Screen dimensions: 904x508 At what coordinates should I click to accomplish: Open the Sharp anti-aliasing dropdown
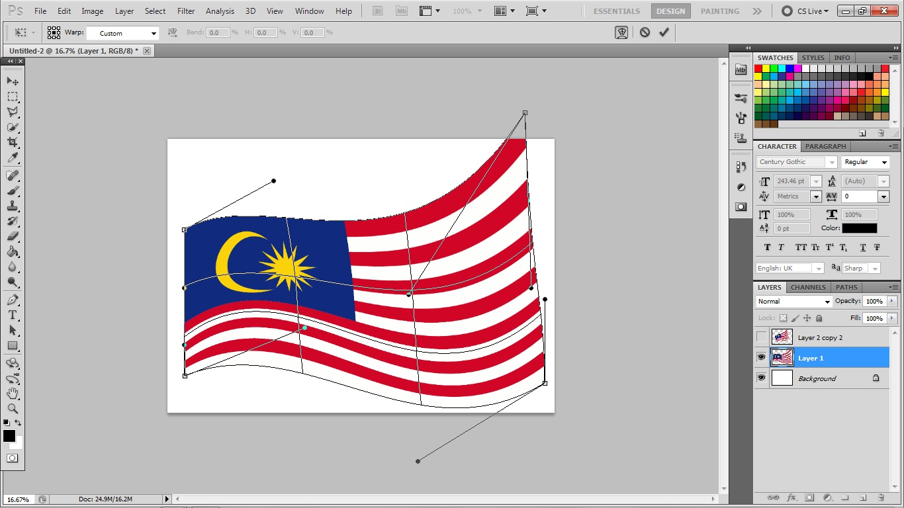click(861, 268)
